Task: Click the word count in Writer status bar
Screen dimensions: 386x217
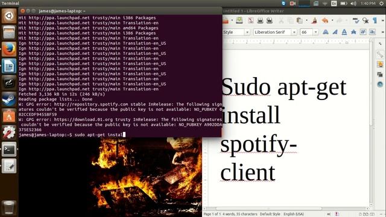Action: pos(240,214)
